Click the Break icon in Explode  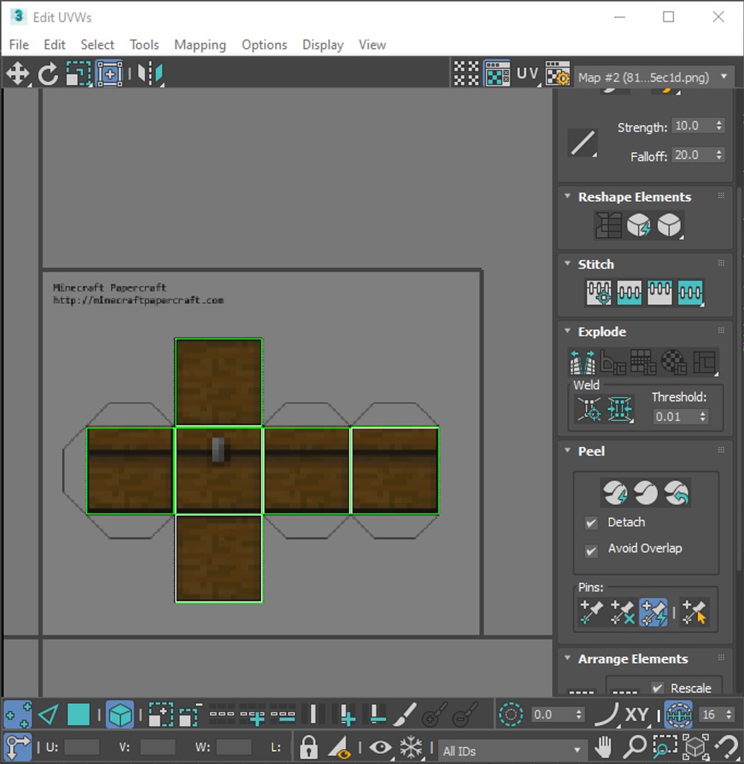583,362
